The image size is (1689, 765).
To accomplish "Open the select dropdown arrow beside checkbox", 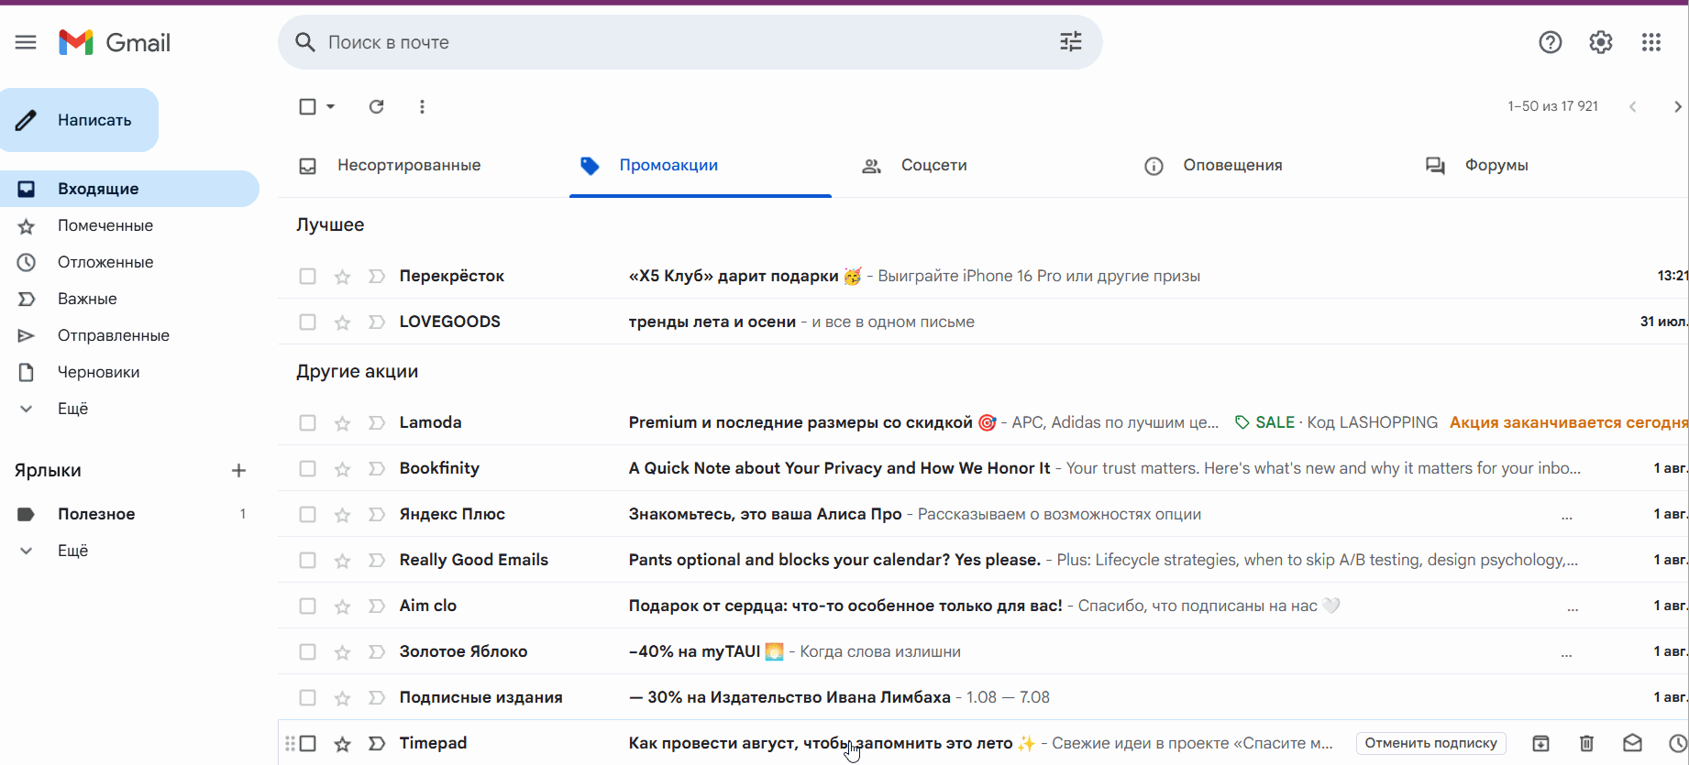I will pyautogui.click(x=331, y=106).
